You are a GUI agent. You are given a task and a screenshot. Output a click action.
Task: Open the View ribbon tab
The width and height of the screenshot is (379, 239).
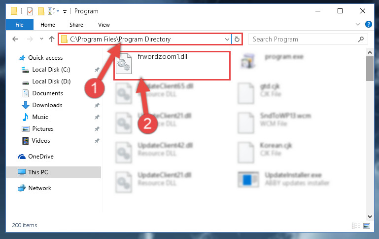(x=104, y=25)
